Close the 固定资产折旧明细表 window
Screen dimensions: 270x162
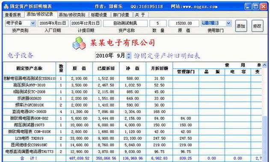264,7
